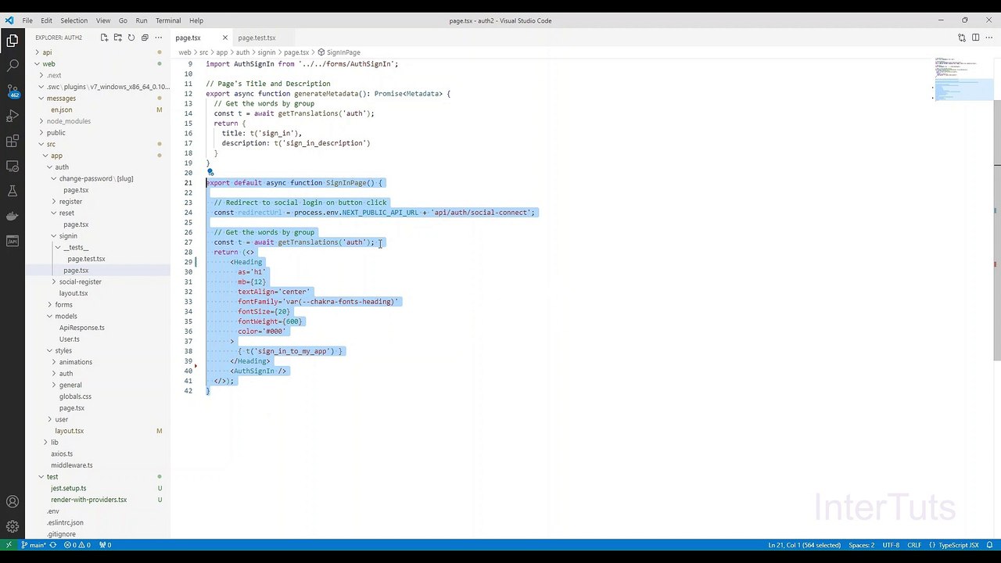Open middleware.ts file
The image size is (1001, 563).
tap(71, 465)
